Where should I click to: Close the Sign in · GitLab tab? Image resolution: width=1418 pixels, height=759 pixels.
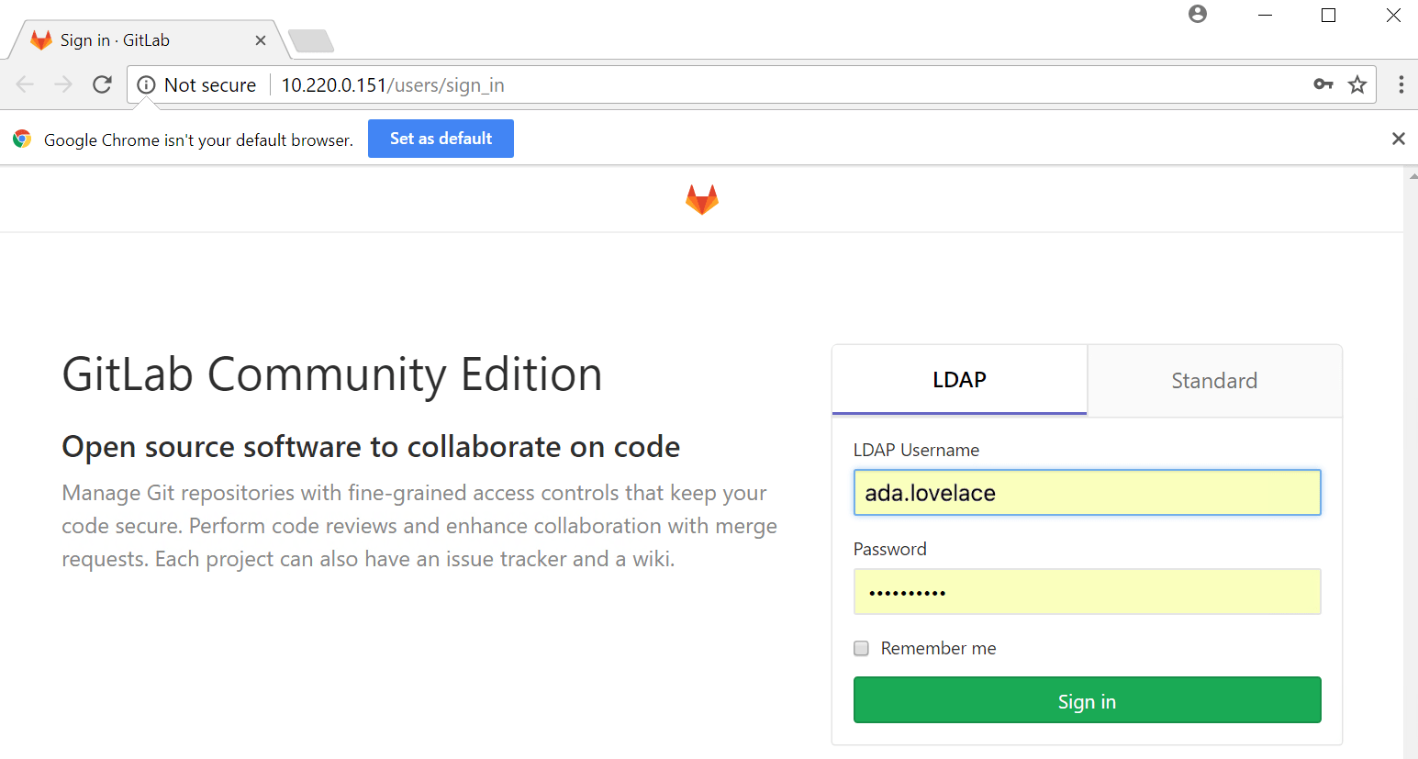(261, 40)
